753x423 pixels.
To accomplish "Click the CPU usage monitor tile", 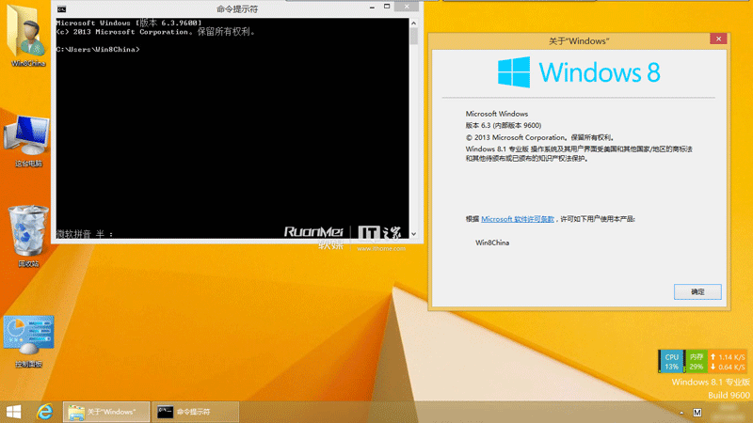I will 671,361.
